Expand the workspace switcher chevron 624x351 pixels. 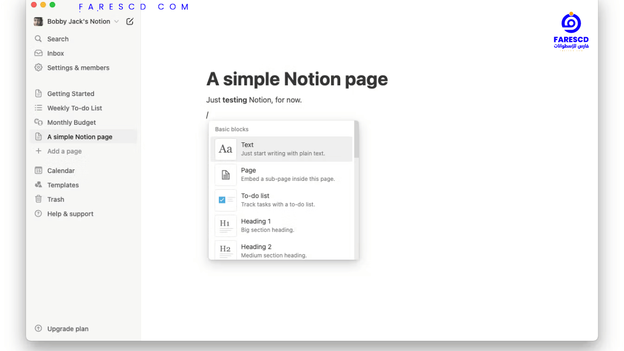[x=116, y=21]
